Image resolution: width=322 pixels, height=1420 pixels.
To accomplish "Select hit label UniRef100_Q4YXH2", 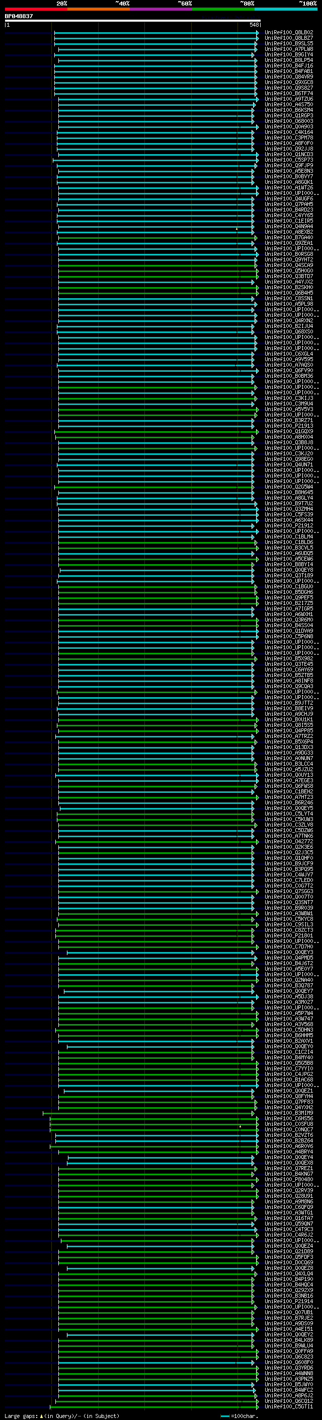I will tap(289, 1108).
